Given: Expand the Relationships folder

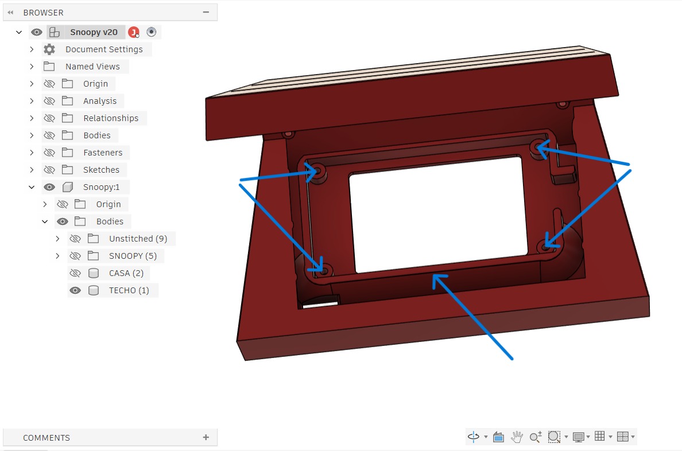Looking at the screenshot, I should coord(32,118).
